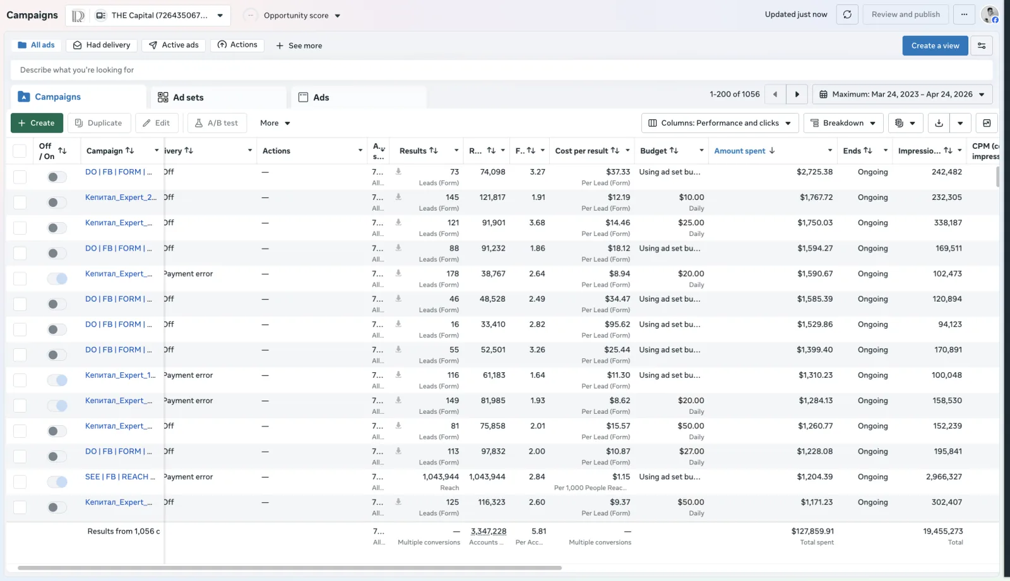The image size is (1010, 581).
Task: Select the Active ads filter
Action: (x=174, y=45)
